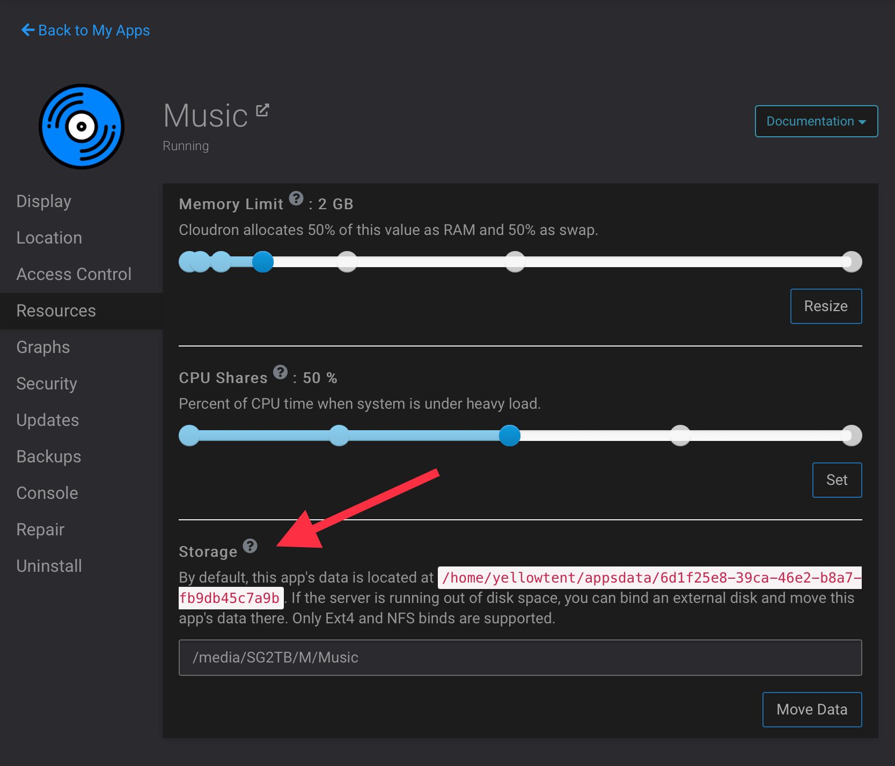895x766 pixels.
Task: Go to the Security section
Action: [47, 384]
